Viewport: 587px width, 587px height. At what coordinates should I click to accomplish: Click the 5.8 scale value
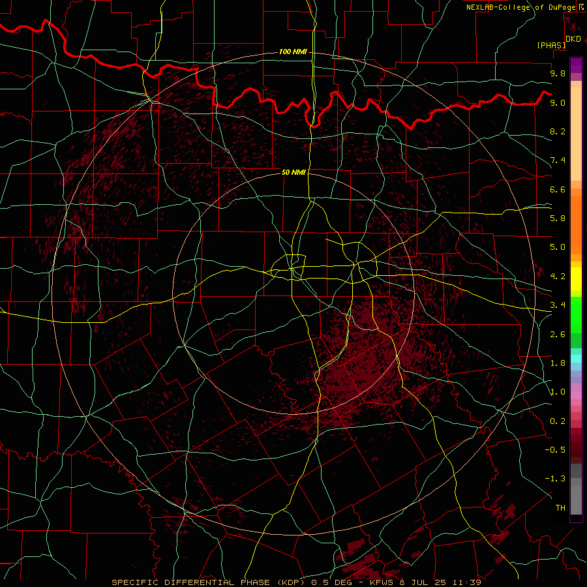click(x=558, y=218)
